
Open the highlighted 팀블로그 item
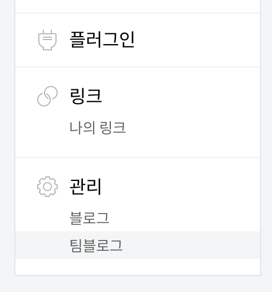138,245
